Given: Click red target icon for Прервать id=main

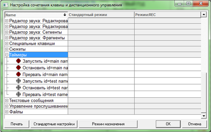Looking at the screenshot, I should pos(18,74).
